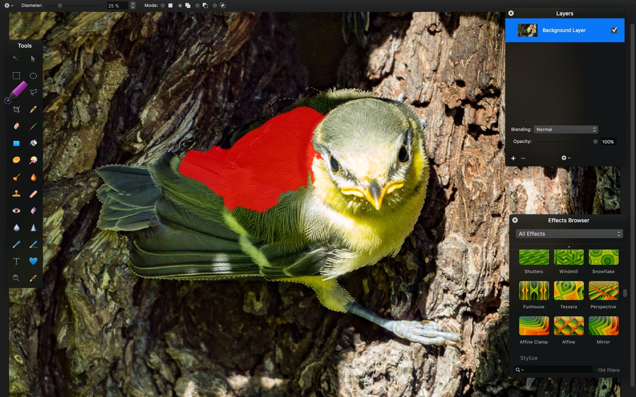
Task: Click the subtract-from-selection squares icon
Action: pos(205,5)
